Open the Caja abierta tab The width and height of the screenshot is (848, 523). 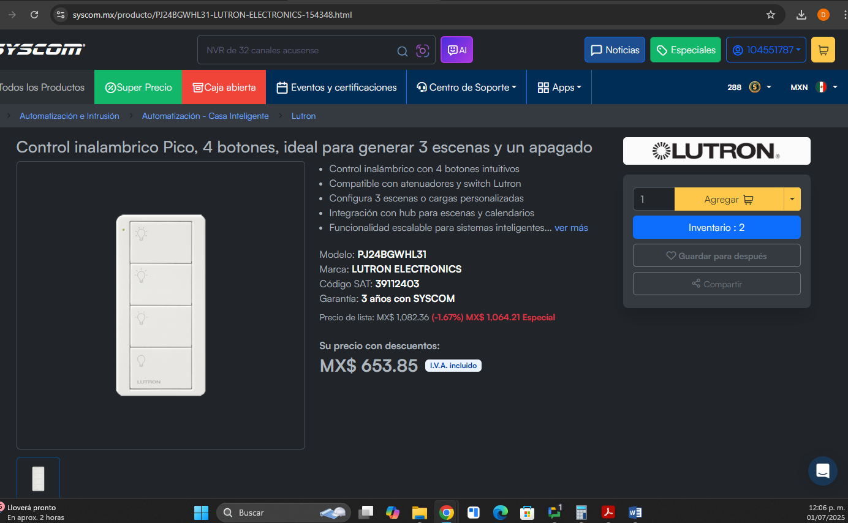pyautogui.click(x=224, y=88)
